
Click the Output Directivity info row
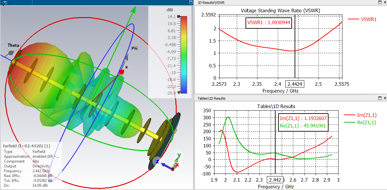coord(27,166)
